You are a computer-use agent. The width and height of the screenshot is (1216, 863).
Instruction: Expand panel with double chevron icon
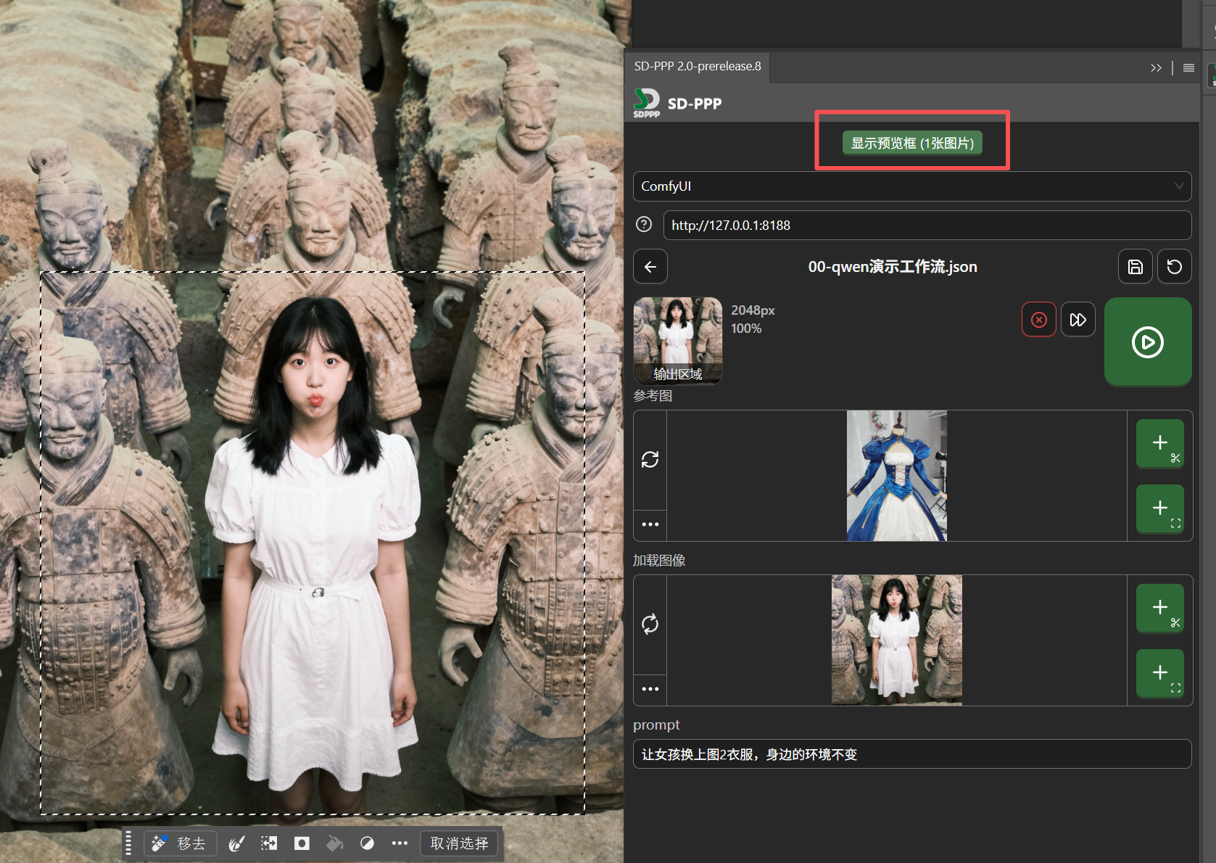coord(1156,67)
